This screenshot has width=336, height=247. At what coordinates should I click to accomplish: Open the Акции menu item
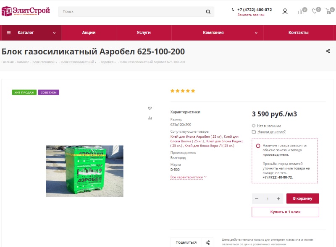pos(89,33)
